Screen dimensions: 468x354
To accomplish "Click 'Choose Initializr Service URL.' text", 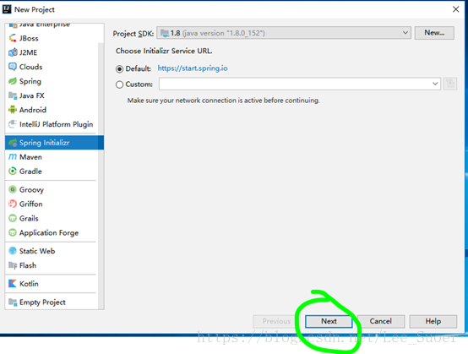I will (164, 51).
